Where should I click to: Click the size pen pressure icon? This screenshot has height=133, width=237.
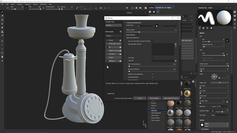[227, 40]
